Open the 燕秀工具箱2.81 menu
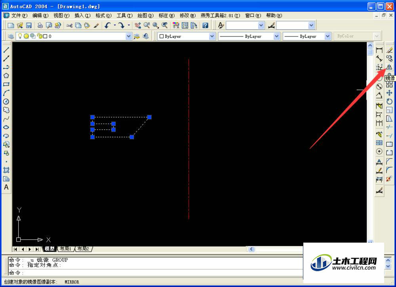The width and height of the screenshot is (396, 287). 220,15
